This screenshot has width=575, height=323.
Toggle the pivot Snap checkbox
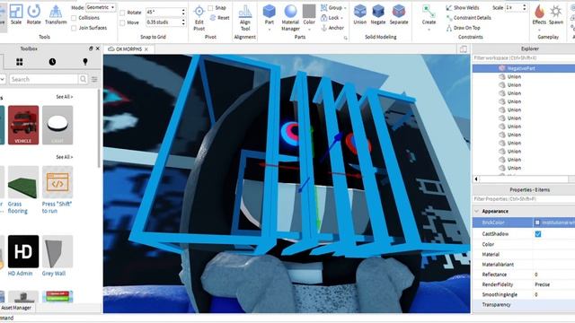210,8
